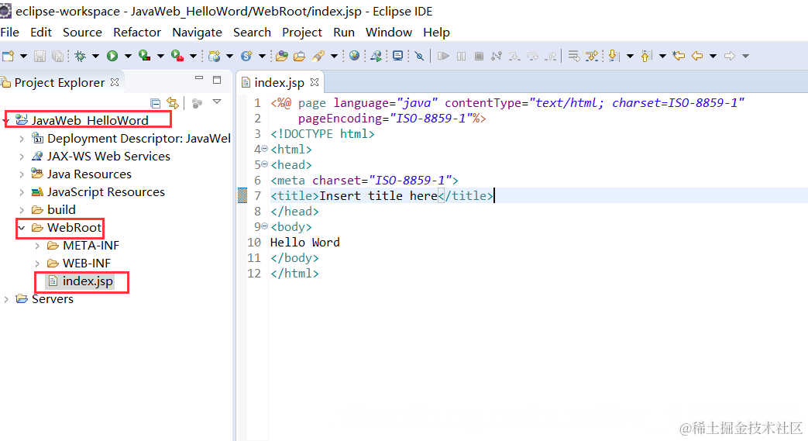
Task: Click the New wizard toolbar icon
Action: click(9, 56)
